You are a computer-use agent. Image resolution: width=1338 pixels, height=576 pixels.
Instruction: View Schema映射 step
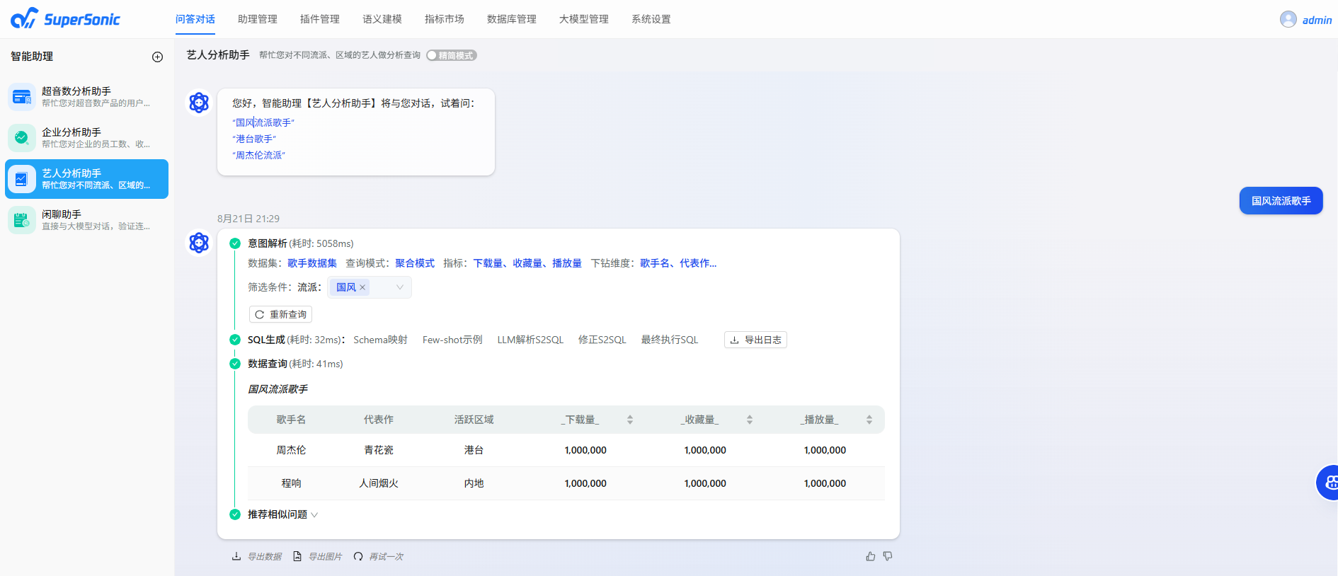click(x=381, y=340)
